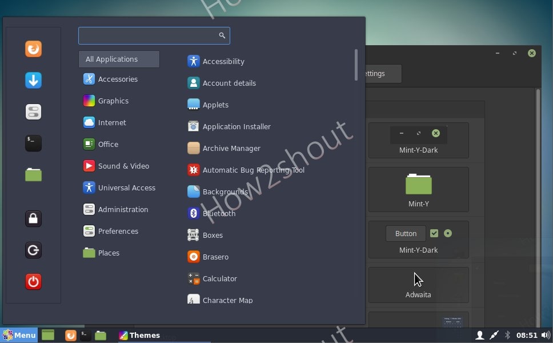Launch the Software Manager download arrow favorite

[33, 80]
